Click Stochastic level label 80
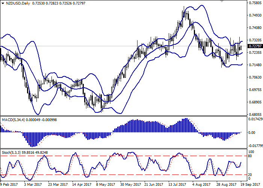Image resolution: width=263 pixels, height=188 pixels. [250, 156]
